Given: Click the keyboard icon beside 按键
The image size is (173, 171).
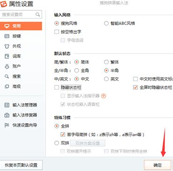Looking at the screenshot, I should click(7, 36).
